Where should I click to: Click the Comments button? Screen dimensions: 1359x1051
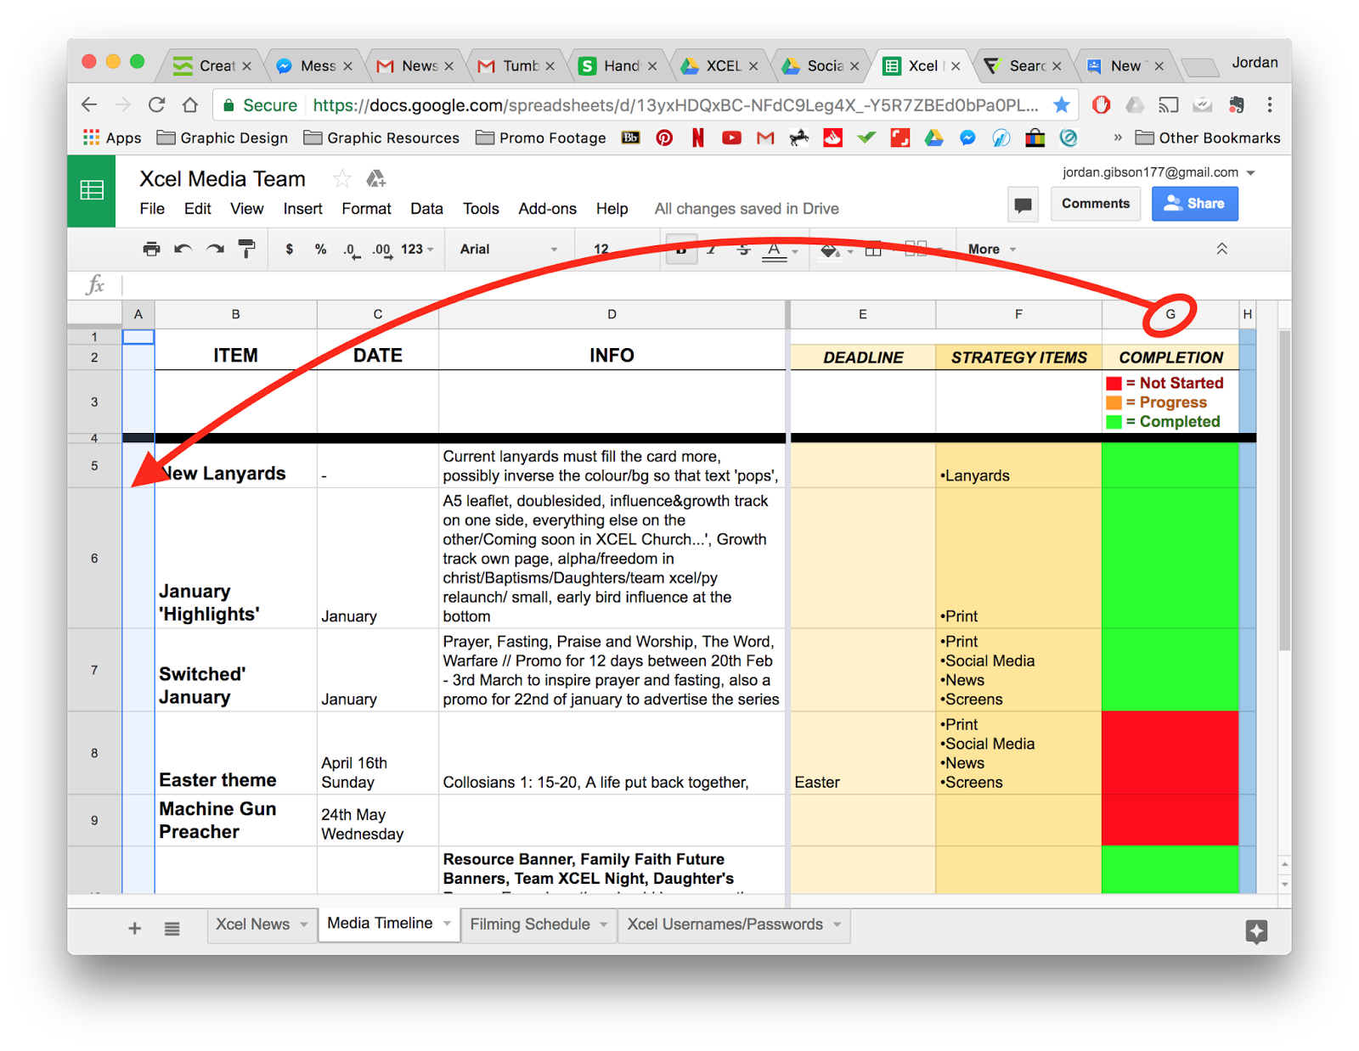pos(1096,204)
